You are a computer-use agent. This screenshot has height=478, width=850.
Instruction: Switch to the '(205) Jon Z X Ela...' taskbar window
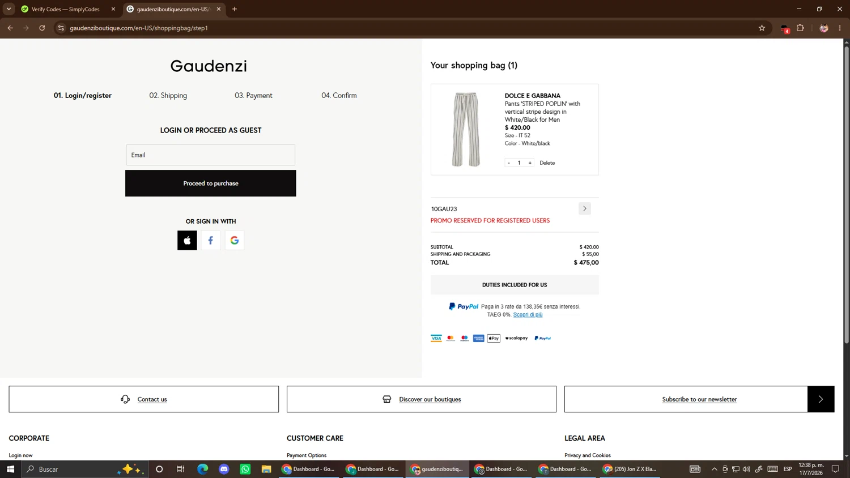[x=629, y=469]
